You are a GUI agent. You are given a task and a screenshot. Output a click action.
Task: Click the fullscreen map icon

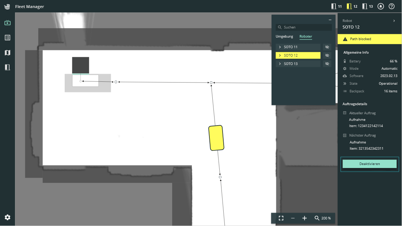click(x=281, y=218)
